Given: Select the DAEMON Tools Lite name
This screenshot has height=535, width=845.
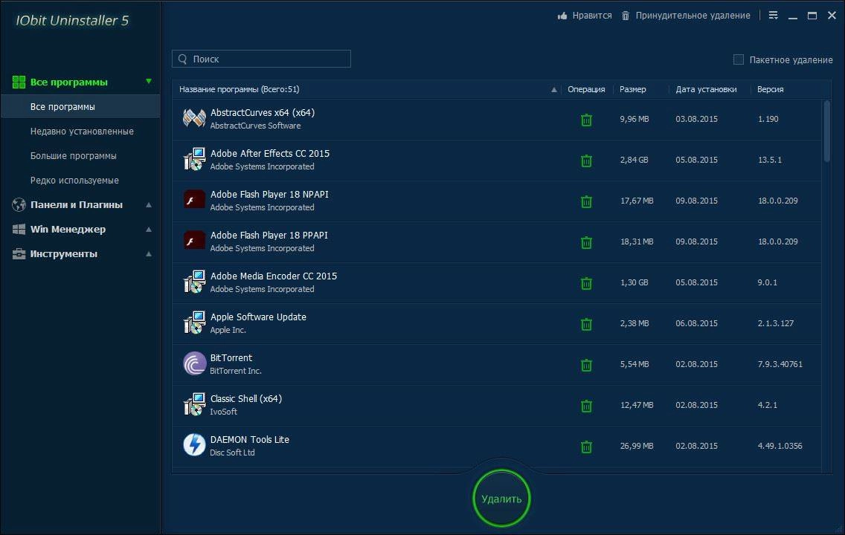Looking at the screenshot, I should click(249, 440).
